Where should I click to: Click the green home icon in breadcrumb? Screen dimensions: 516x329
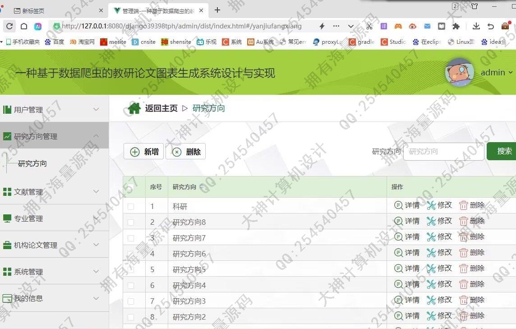[x=134, y=108]
